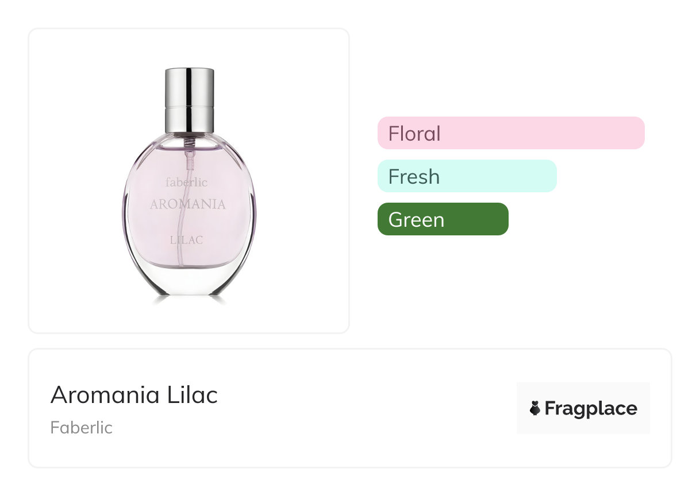The width and height of the screenshot is (700, 496).
Task: Click the AROMANIA lettering on the bottle
Action: click(x=188, y=204)
